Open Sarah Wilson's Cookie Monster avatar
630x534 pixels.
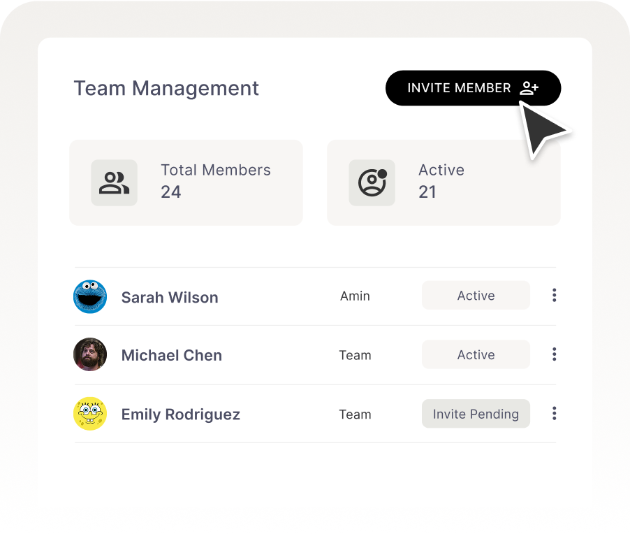90,296
